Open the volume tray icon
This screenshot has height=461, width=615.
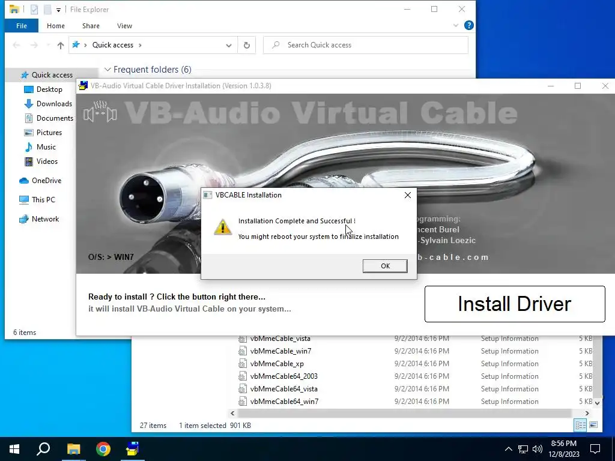point(538,449)
